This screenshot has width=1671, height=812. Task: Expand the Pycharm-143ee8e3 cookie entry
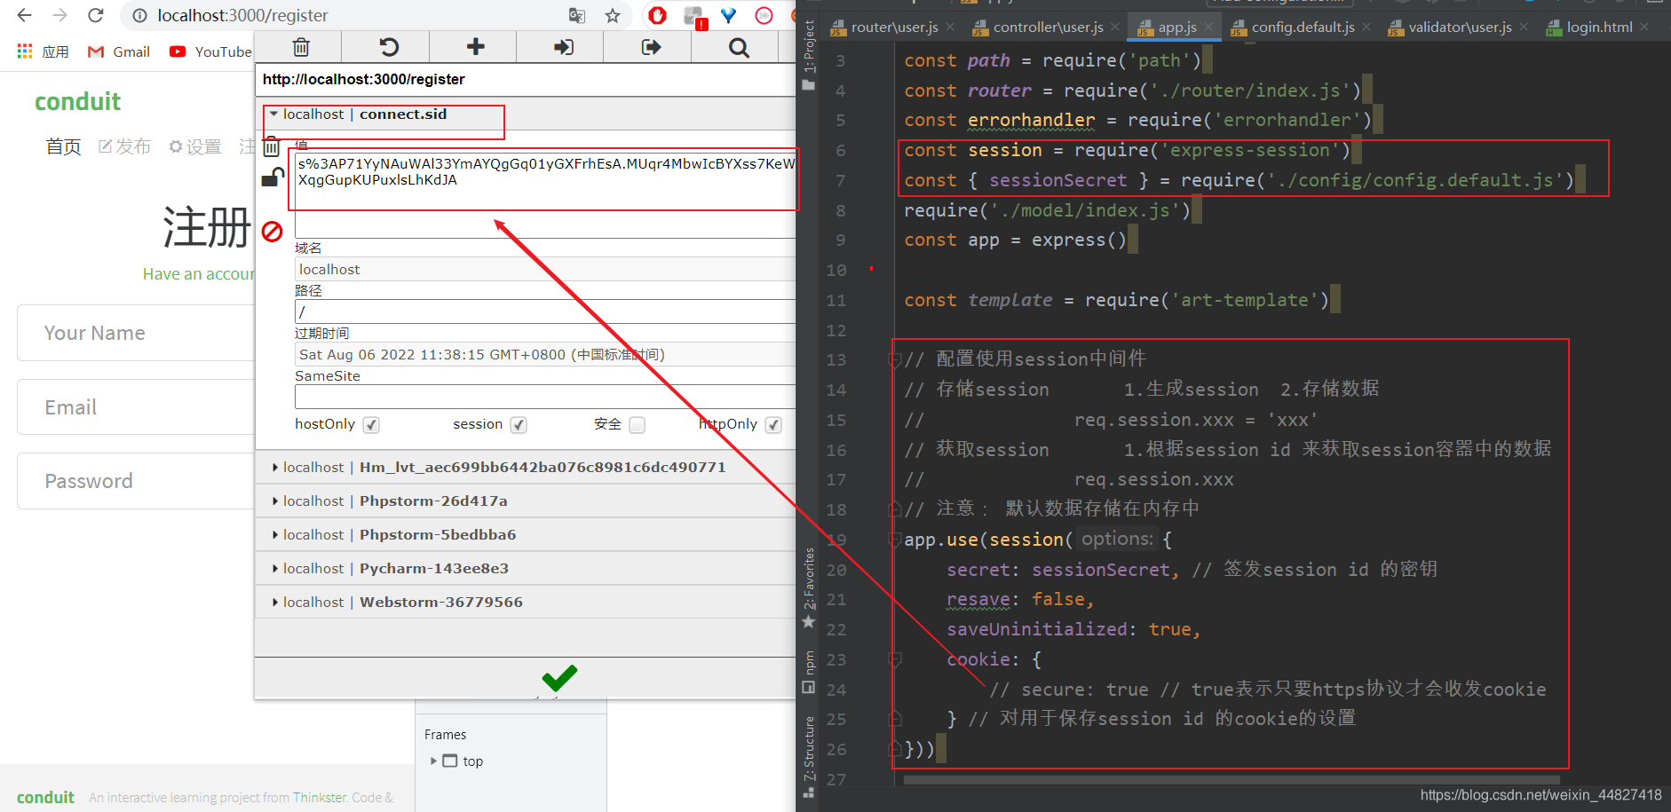[x=274, y=568]
